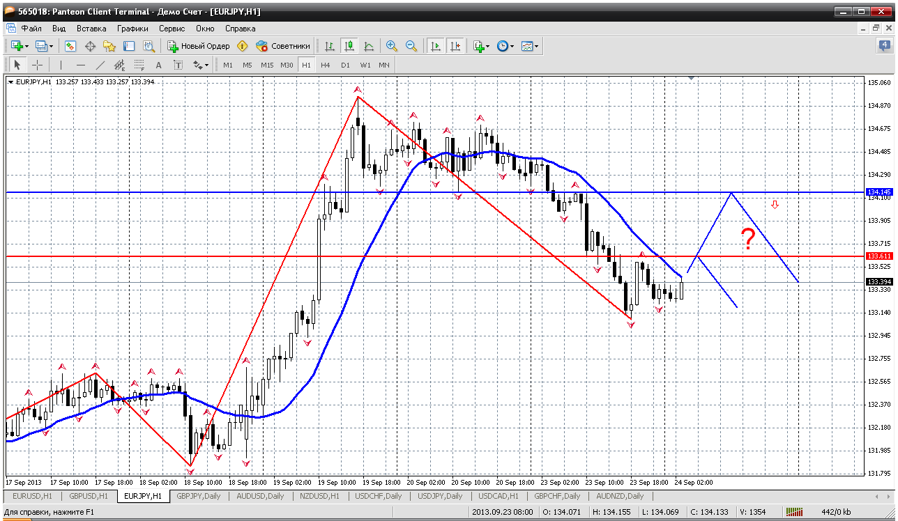Toggle chart auto scroll
The height and width of the screenshot is (521, 898).
coord(436,46)
